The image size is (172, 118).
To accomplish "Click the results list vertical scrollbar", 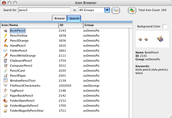I will [x=130, y=73].
